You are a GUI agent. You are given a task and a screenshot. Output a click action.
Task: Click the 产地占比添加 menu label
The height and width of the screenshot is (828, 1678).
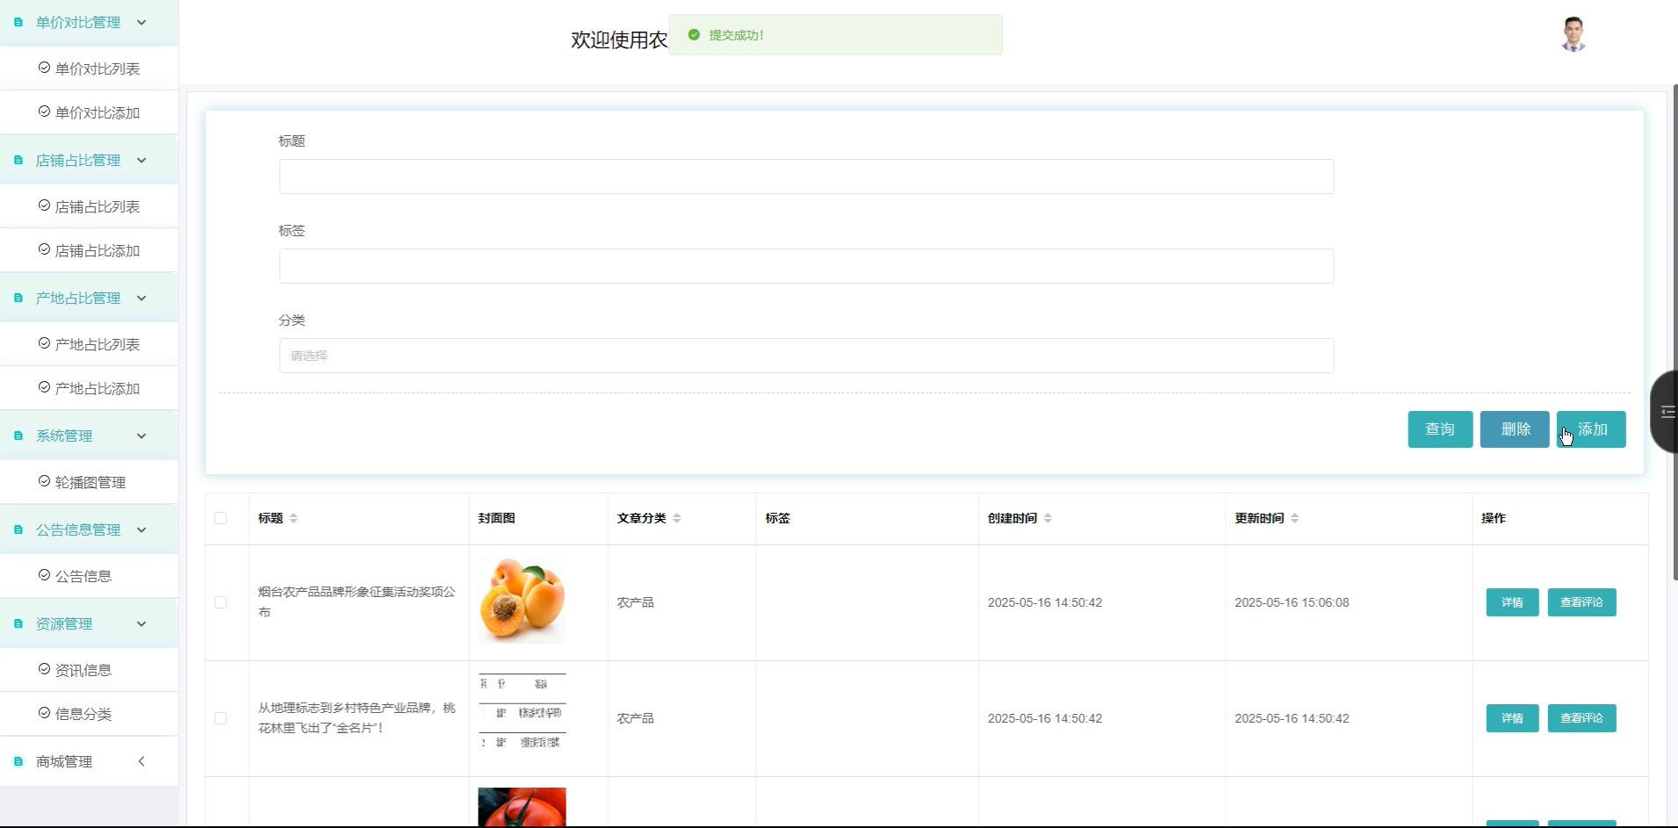(97, 388)
